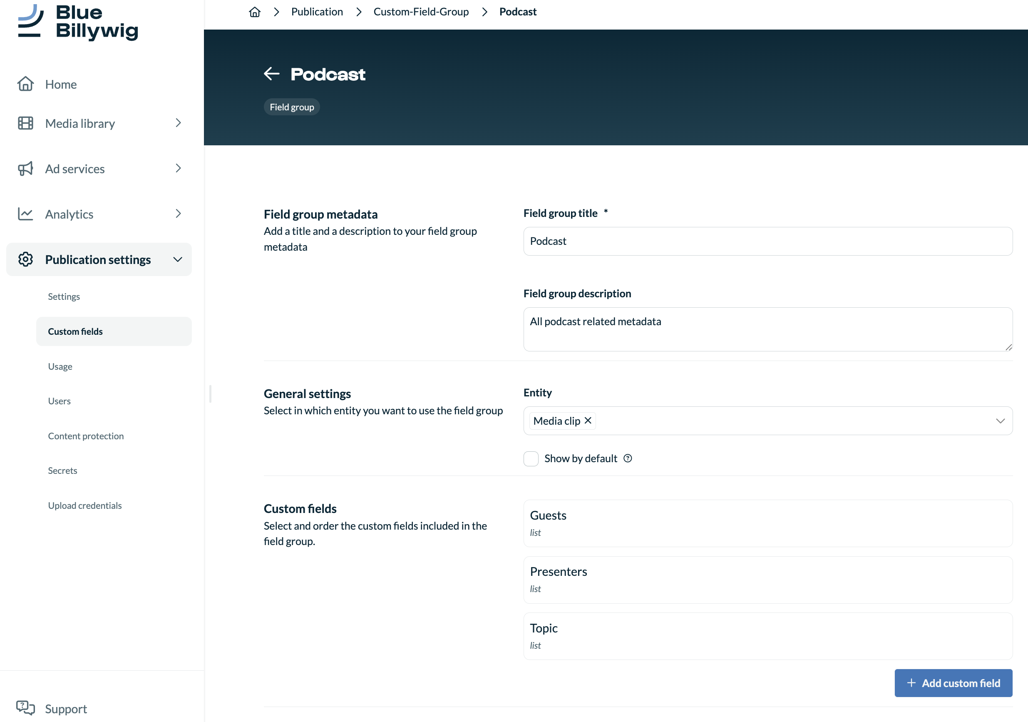Click the Field group metadata heading
This screenshot has width=1028, height=722.
point(320,214)
